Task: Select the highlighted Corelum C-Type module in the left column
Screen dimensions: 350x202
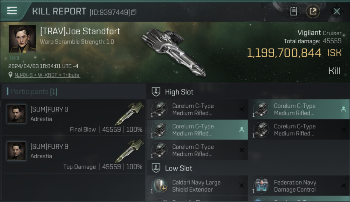Action: [x=197, y=130]
